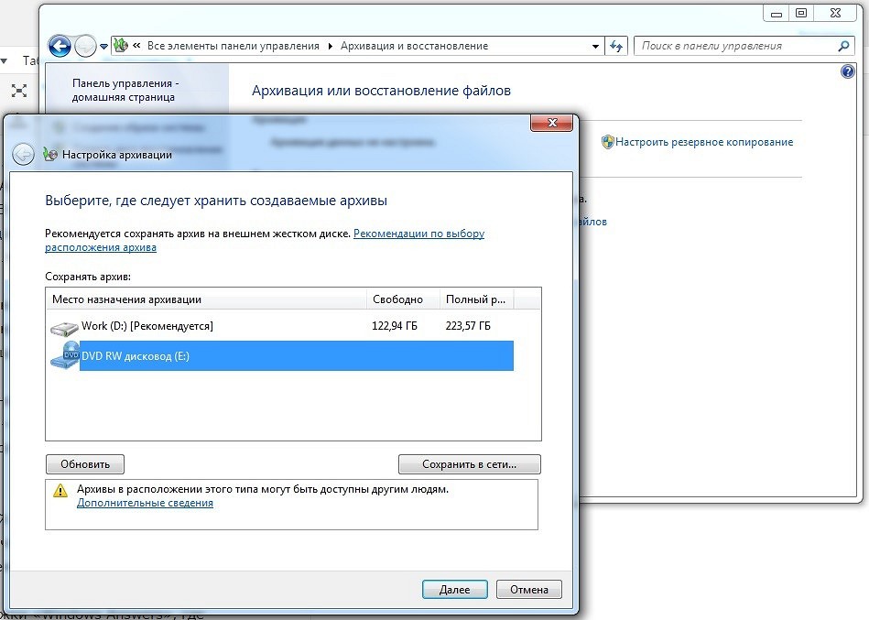Open archive location recommendations link
Image resolution: width=869 pixels, height=620 pixels.
pos(265,241)
